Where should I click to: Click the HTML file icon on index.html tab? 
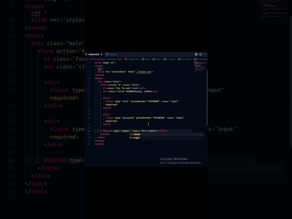click(x=86, y=54)
